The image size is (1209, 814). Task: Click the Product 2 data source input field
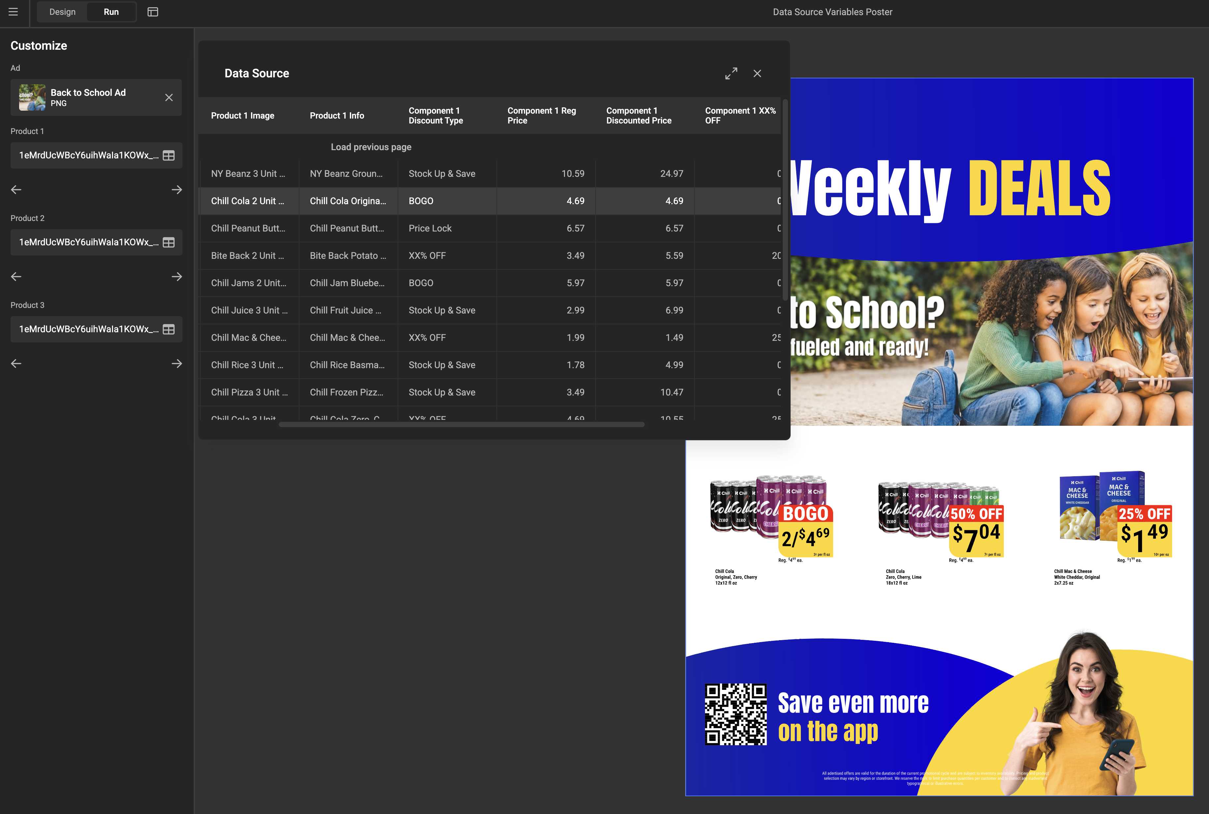[96, 242]
